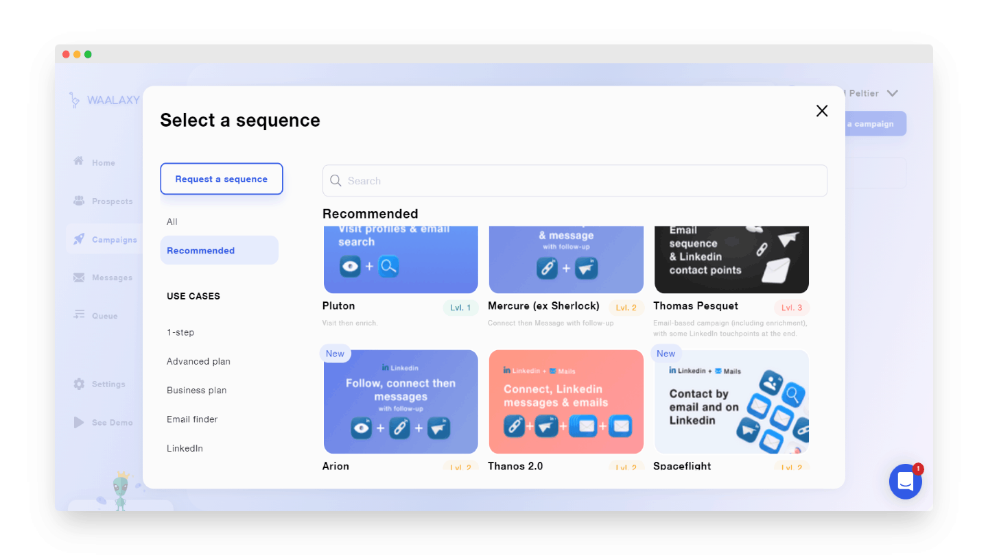
Task: Click the message send icon on Arion card
Action: 438,428
